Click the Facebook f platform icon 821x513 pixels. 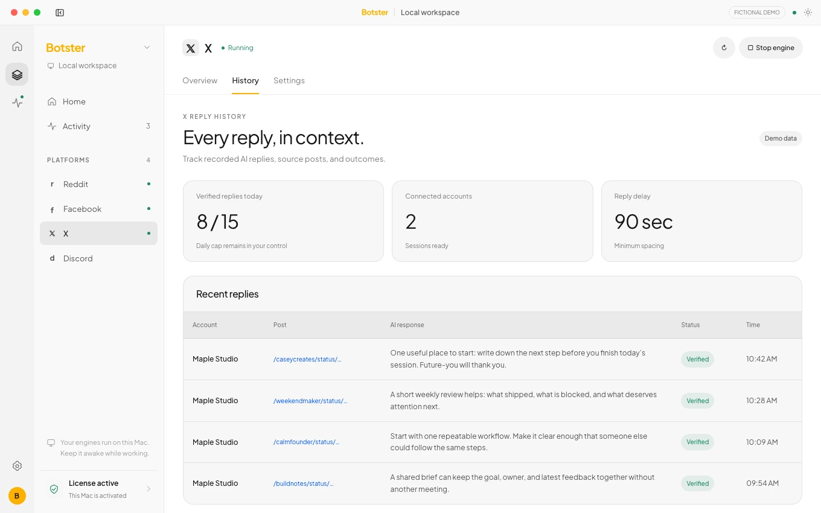(52, 209)
